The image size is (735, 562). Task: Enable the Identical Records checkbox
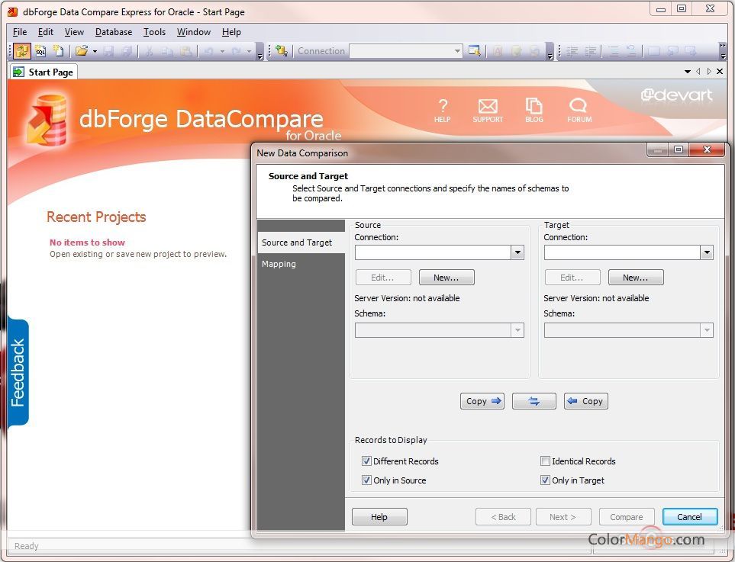[546, 461]
